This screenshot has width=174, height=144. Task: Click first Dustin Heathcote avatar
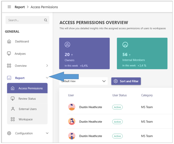click(72, 107)
